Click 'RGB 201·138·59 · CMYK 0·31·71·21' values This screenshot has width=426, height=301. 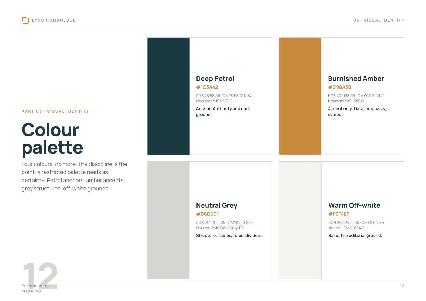(x=356, y=96)
